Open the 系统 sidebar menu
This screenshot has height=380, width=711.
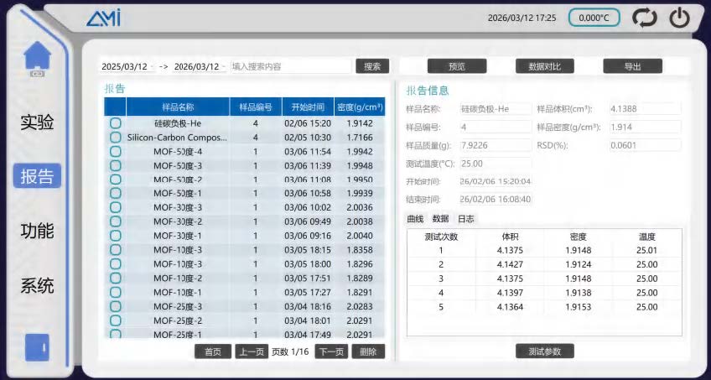pos(37,286)
